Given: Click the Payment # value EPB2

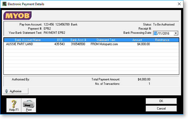Looking at the screenshot, I should tap(47, 29).
